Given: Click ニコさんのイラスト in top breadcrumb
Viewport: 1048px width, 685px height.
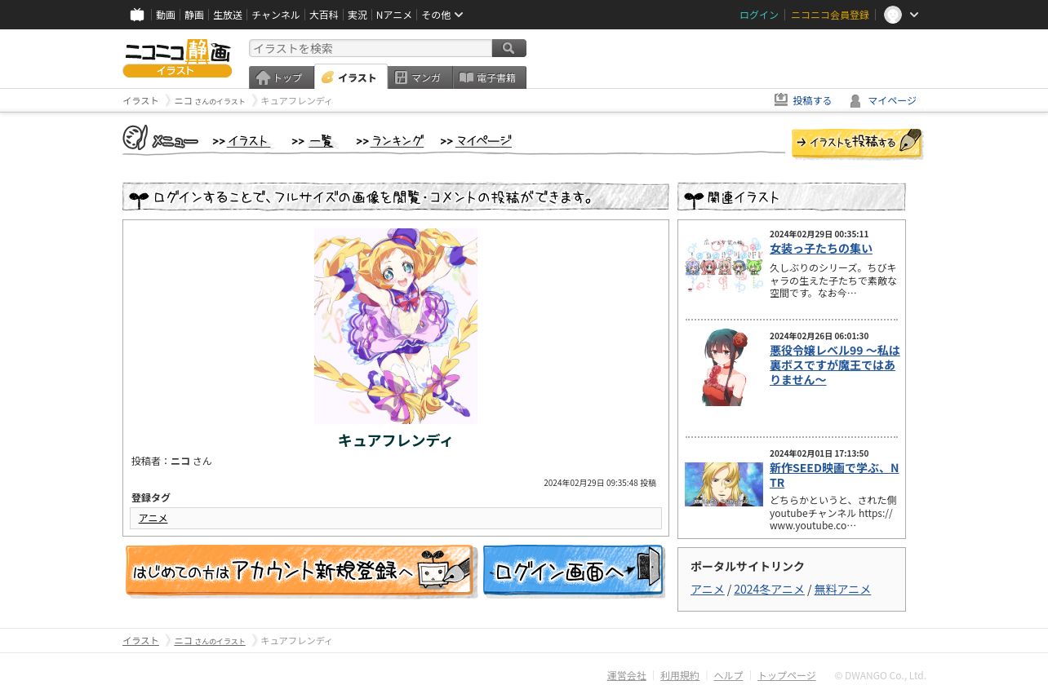Looking at the screenshot, I should [210, 101].
